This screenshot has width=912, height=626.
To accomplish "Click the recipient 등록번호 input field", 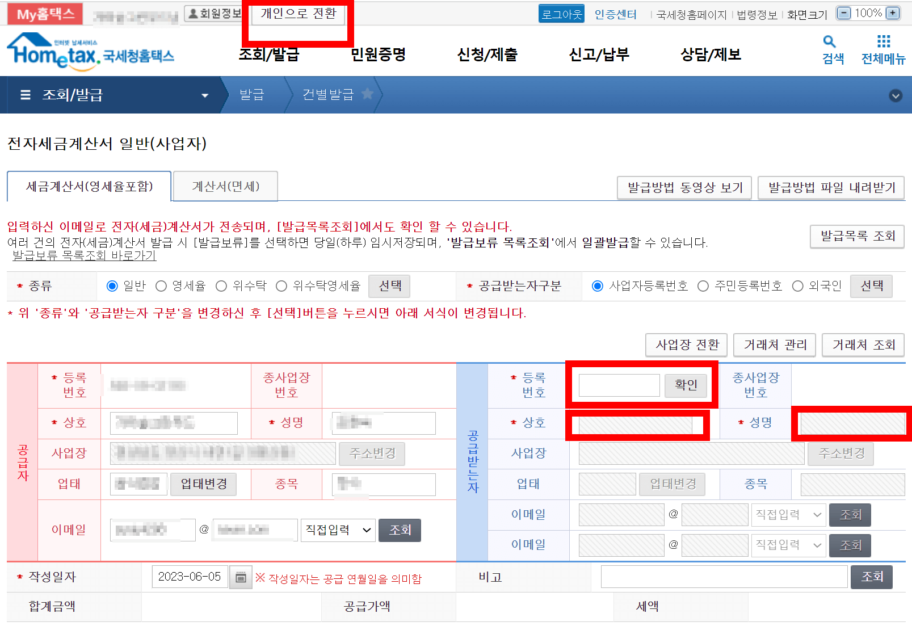I will point(619,385).
